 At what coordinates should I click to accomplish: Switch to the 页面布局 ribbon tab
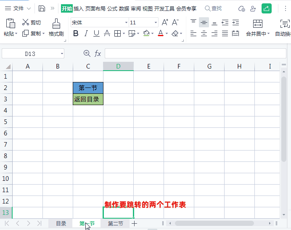coord(95,8)
